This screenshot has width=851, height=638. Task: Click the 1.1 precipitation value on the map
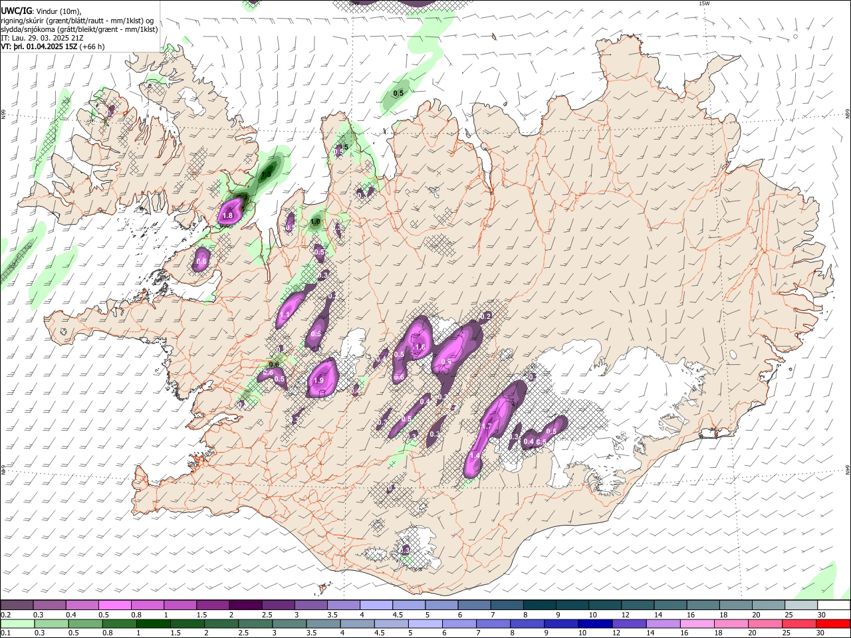tap(285, 315)
